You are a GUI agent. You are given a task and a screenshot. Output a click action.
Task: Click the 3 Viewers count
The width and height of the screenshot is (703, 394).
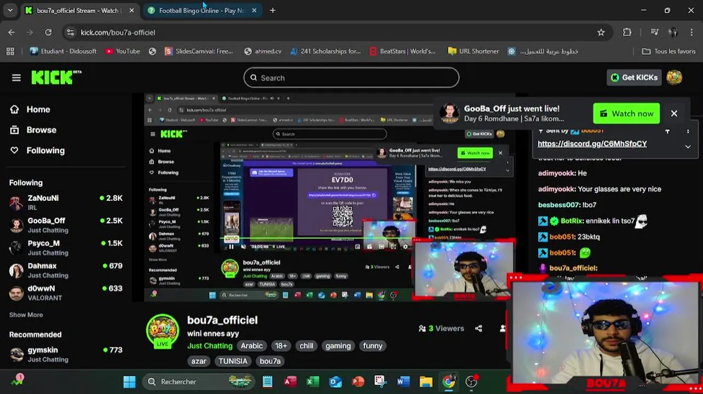click(x=441, y=328)
